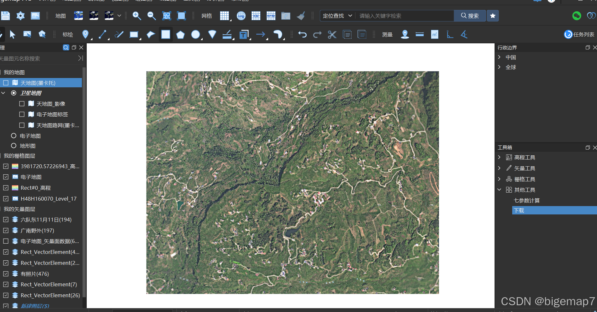Click the layer name search field
597x312 pixels.
pos(38,58)
